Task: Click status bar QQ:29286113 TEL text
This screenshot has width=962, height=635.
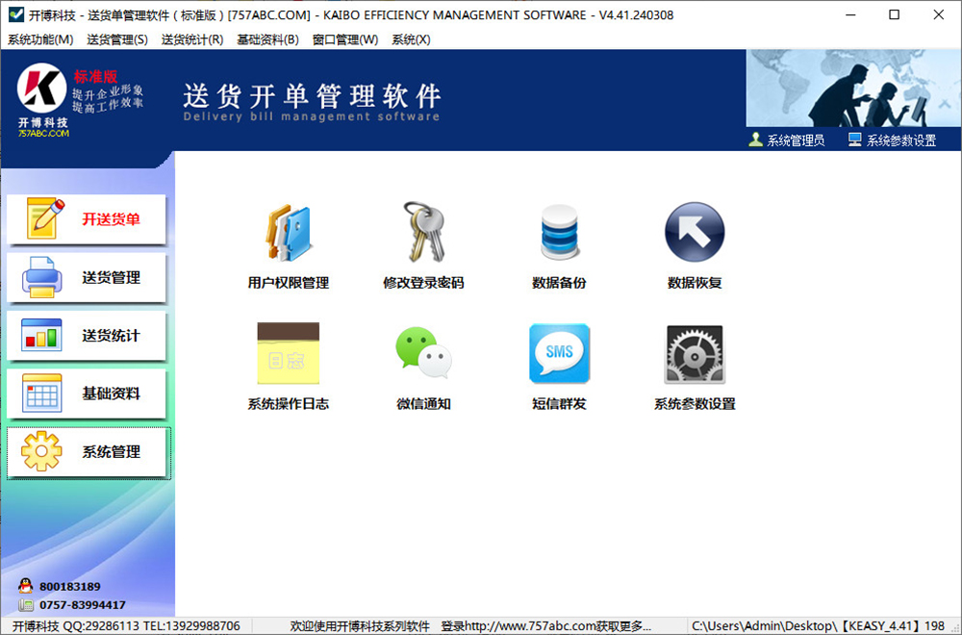Action: [x=126, y=625]
